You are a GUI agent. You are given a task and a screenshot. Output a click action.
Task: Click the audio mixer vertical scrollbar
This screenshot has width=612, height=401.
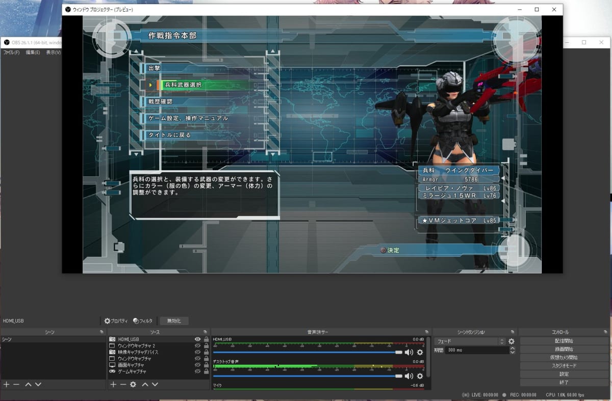[428, 357]
